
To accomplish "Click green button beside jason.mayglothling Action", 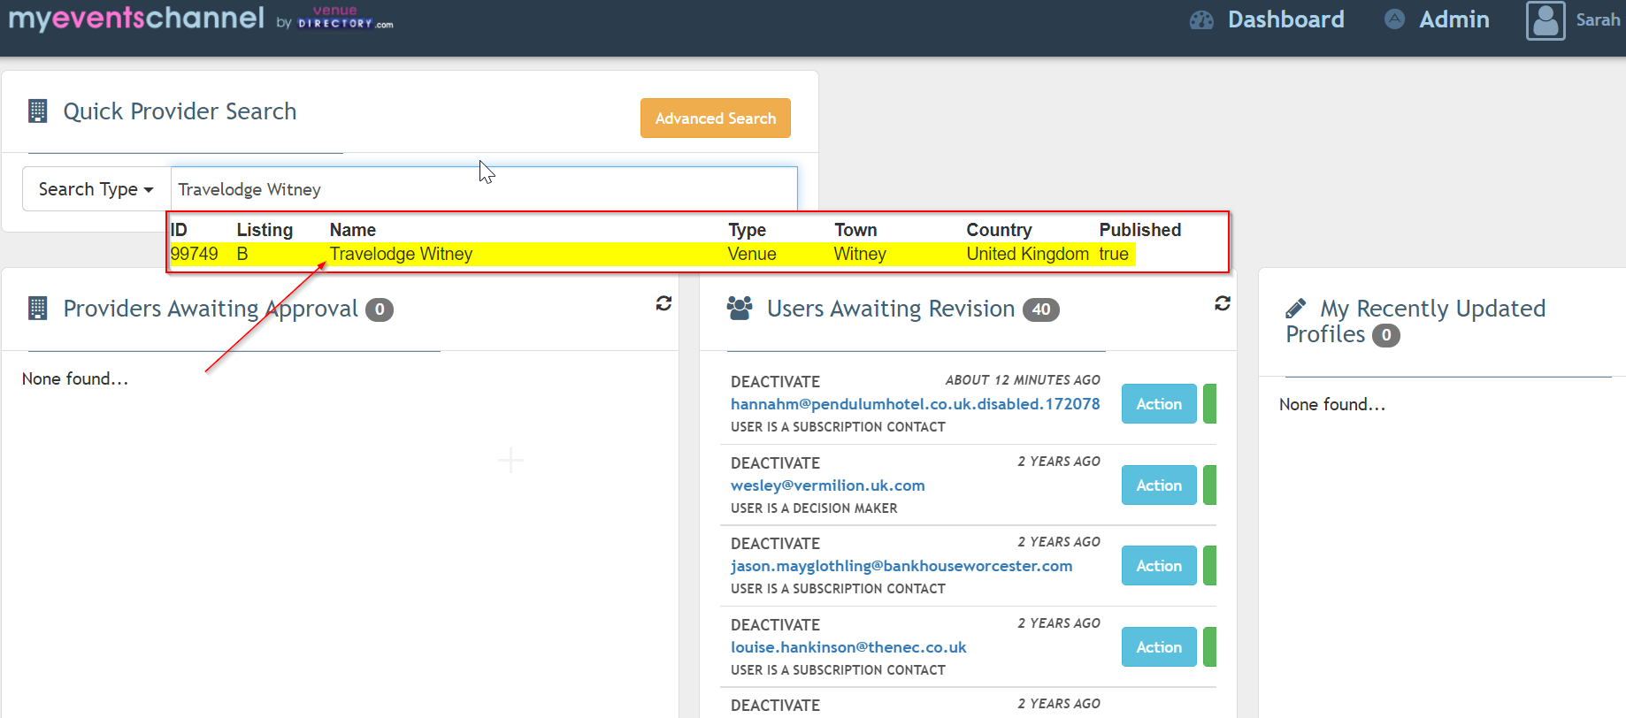I will tap(1210, 566).
